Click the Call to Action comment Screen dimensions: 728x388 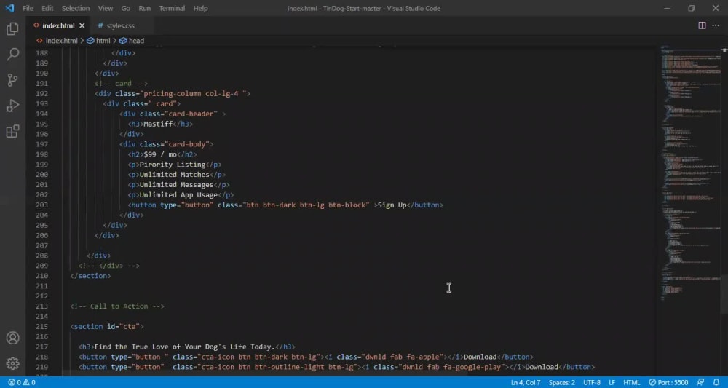(117, 306)
